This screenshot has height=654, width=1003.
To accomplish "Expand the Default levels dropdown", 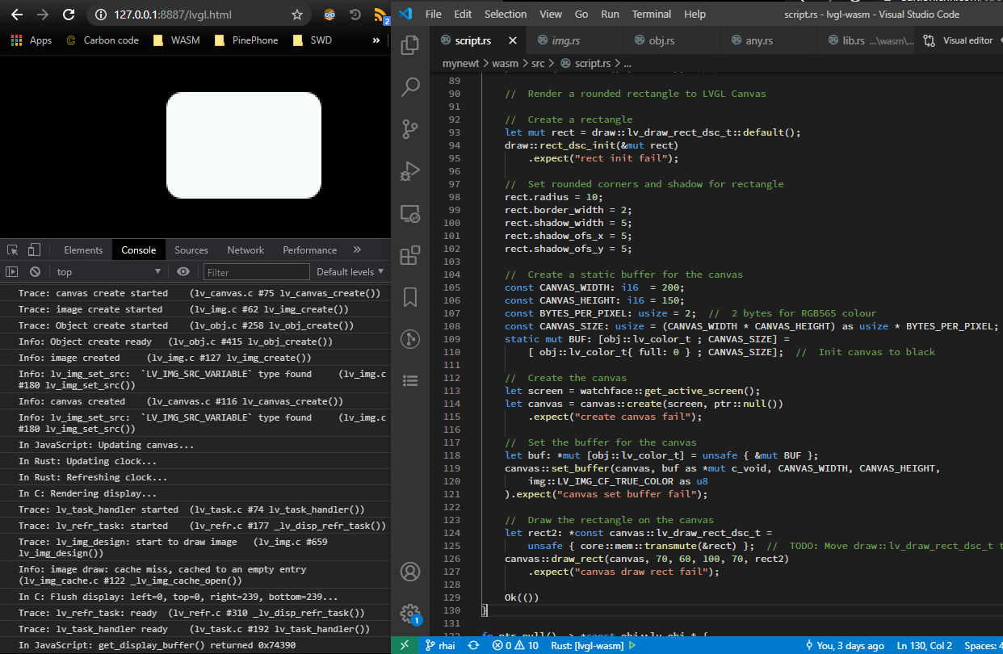I will tap(350, 272).
